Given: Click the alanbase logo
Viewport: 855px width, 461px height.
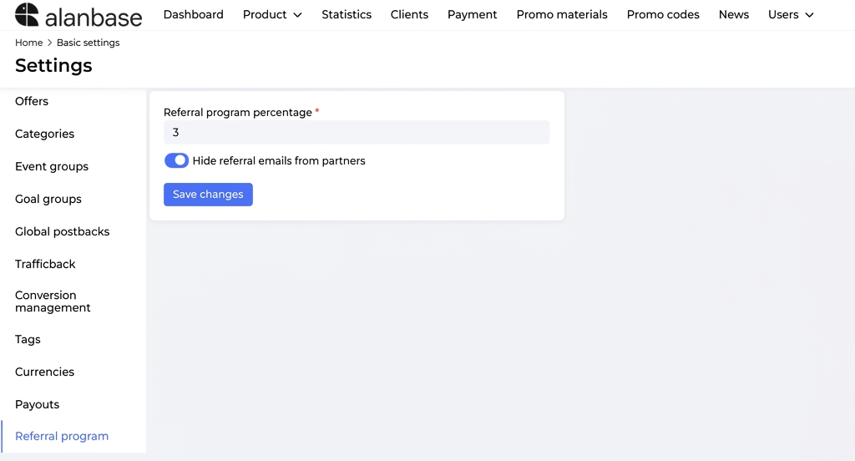Looking at the screenshot, I should coord(78,15).
